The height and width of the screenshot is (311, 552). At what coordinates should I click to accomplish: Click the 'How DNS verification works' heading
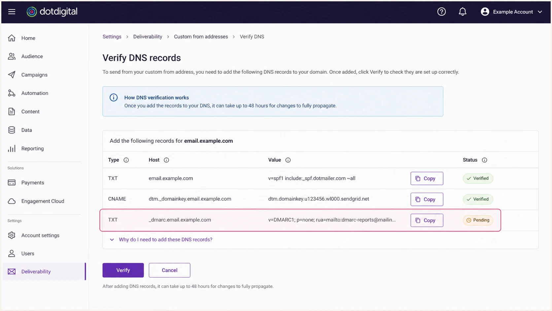pyautogui.click(x=156, y=97)
